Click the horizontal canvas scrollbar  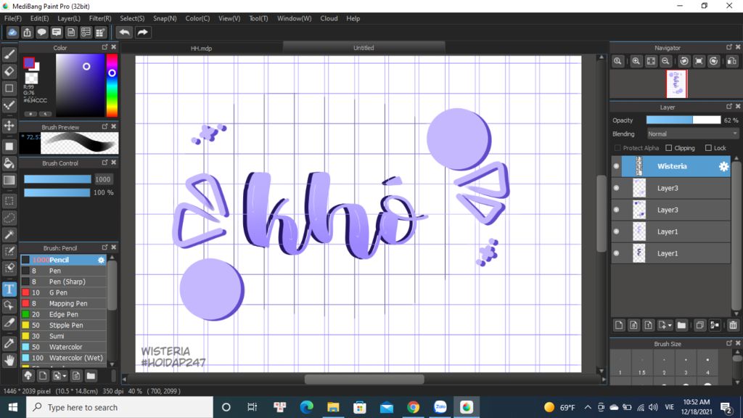pyautogui.click(x=364, y=379)
